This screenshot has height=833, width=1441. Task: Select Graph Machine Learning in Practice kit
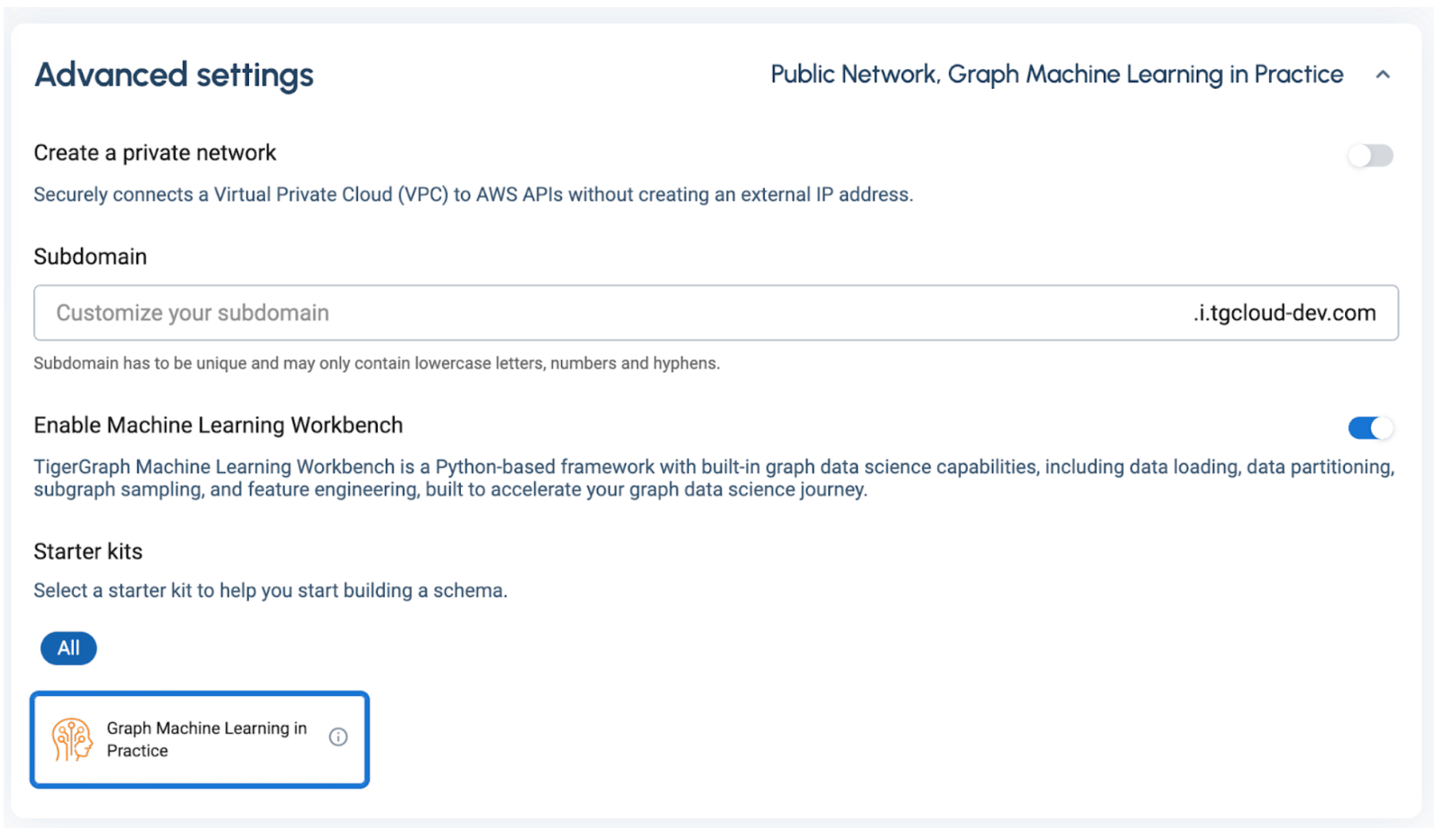tap(199, 739)
